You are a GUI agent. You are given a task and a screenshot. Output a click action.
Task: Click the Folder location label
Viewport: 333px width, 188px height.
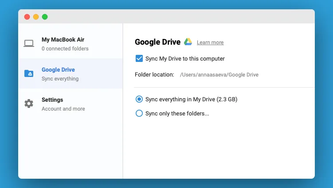click(x=154, y=75)
